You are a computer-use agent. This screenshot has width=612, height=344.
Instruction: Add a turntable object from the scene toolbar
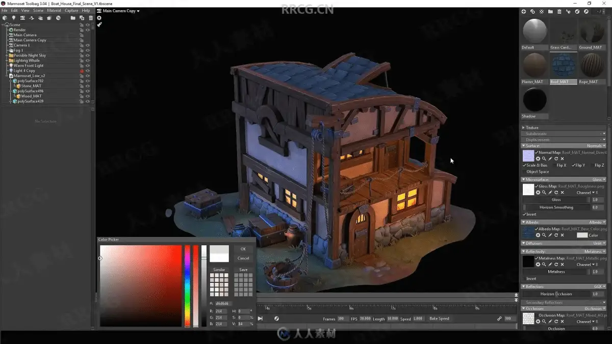58,18
